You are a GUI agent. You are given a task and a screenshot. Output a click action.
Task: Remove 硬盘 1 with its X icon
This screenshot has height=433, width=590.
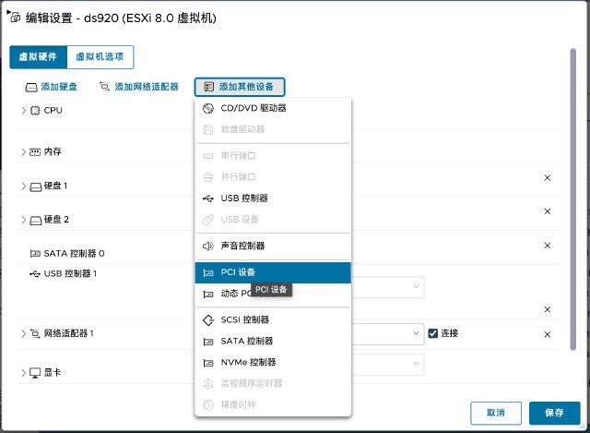point(547,177)
